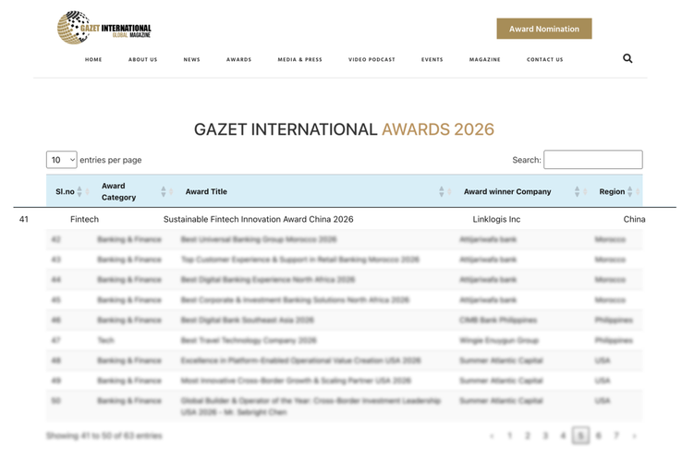Image resolution: width=682 pixels, height=462 pixels.
Task: Click the Award Title column header
Action: pos(206,191)
